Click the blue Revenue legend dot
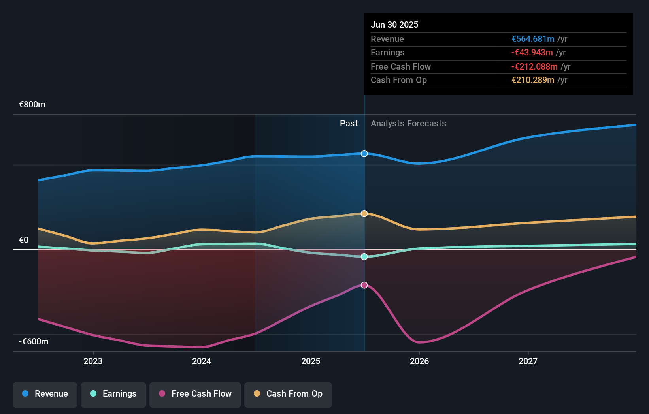The height and width of the screenshot is (414, 649). (25, 394)
